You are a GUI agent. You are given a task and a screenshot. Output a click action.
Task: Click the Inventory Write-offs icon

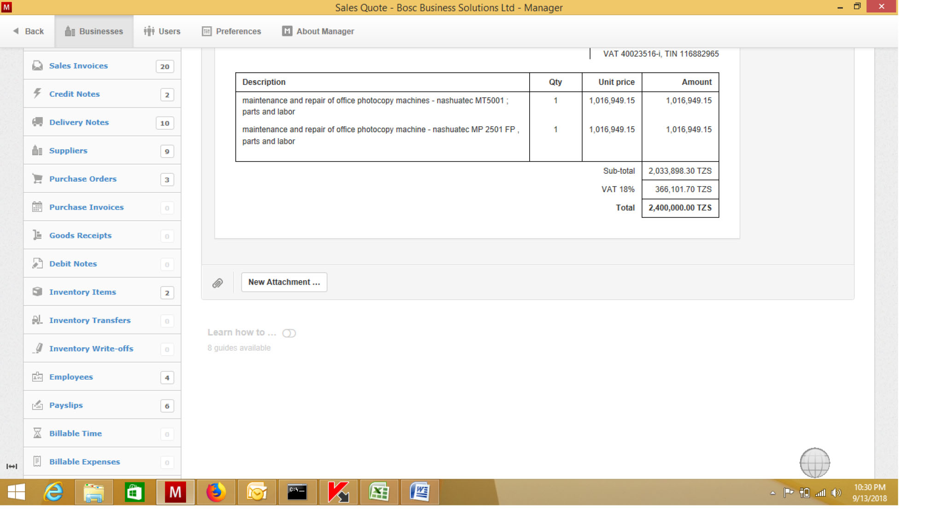tap(37, 348)
